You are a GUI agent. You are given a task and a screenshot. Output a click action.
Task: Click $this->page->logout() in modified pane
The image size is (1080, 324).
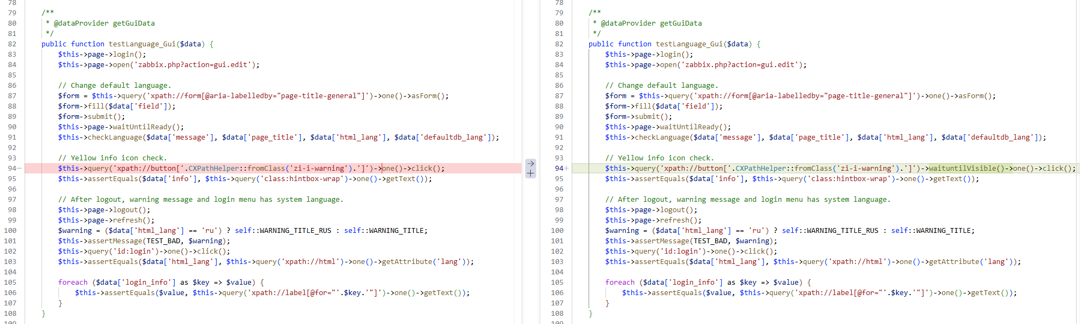click(651, 210)
